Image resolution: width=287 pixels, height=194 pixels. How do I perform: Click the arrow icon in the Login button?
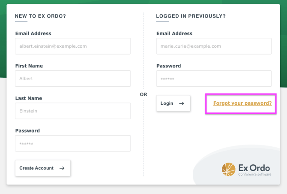(x=182, y=103)
